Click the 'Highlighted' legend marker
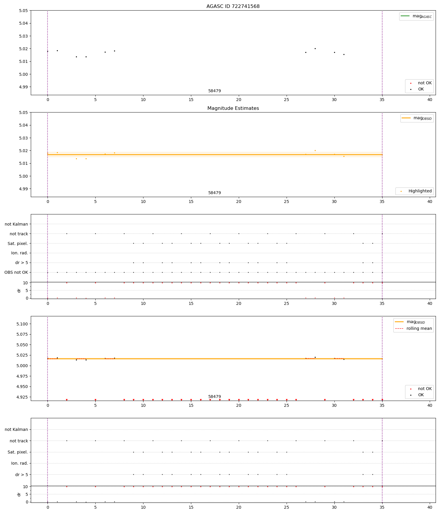This screenshot has height=514, width=440. click(x=401, y=191)
